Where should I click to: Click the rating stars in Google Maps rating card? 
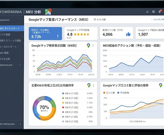coord(82,34)
